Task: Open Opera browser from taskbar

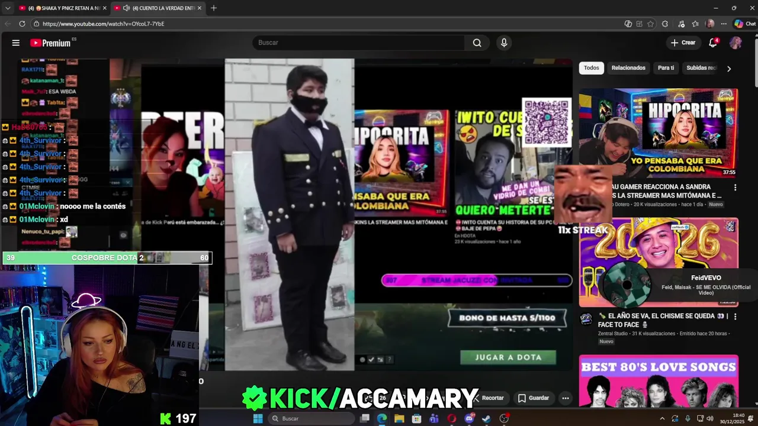Action: click(452, 418)
